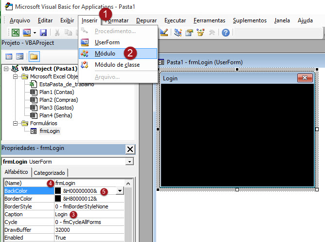Open Object Browser toolbar icon
Screen dimensions: 325x242
point(200,33)
